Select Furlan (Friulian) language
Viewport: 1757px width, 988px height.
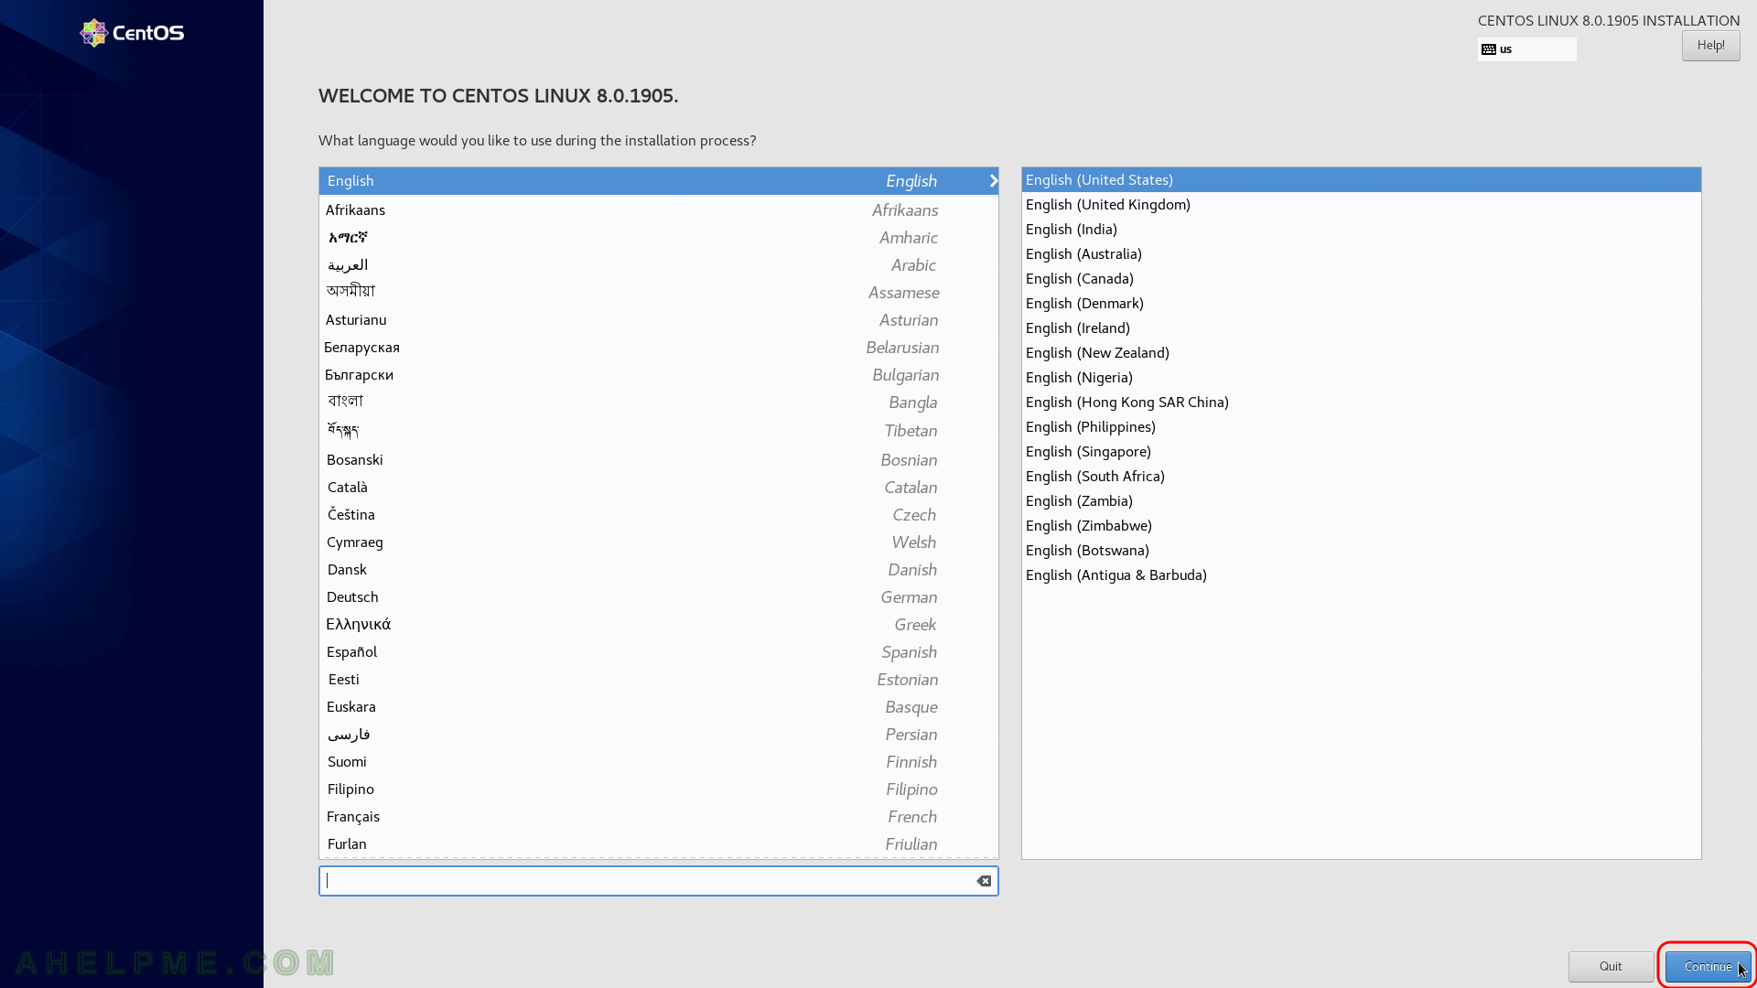point(658,844)
